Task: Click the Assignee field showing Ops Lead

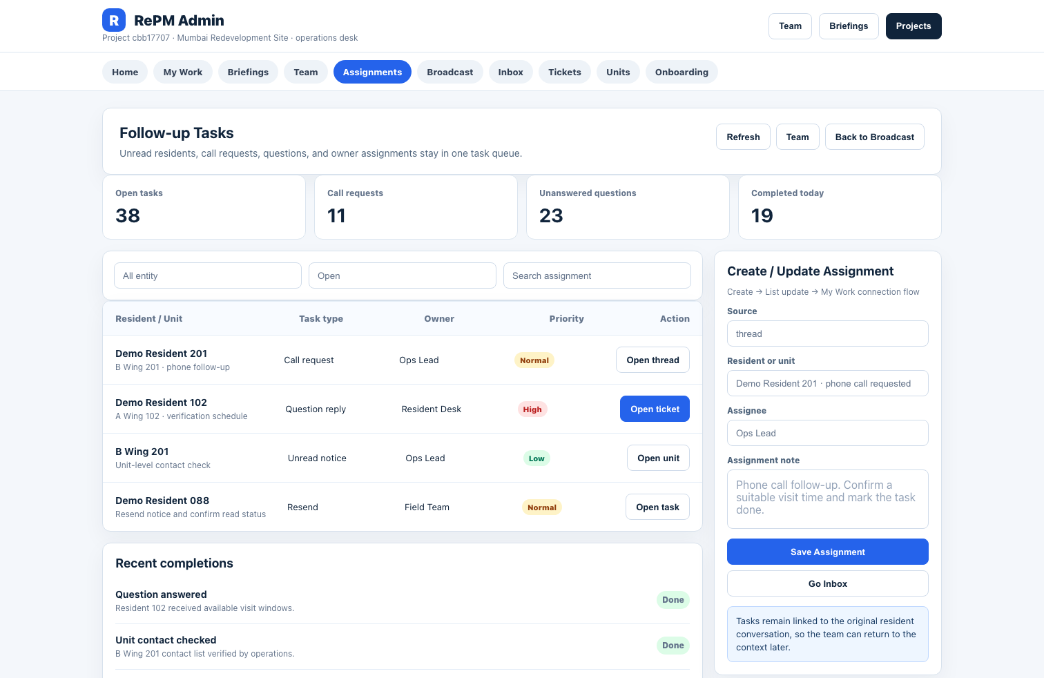Action: click(828, 433)
